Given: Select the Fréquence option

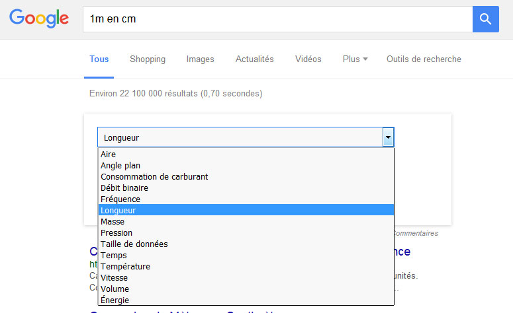Looking at the screenshot, I should coord(120,199).
